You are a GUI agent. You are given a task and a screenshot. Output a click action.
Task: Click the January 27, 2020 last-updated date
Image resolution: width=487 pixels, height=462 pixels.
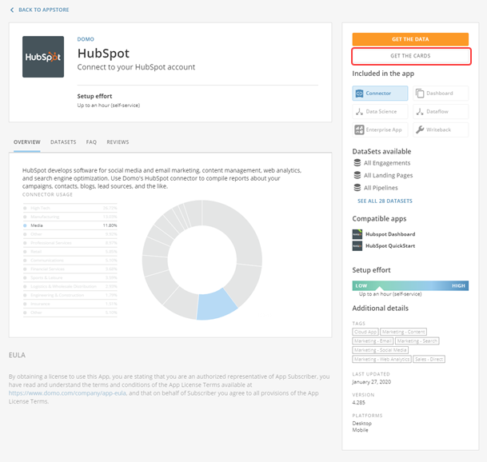point(372,382)
